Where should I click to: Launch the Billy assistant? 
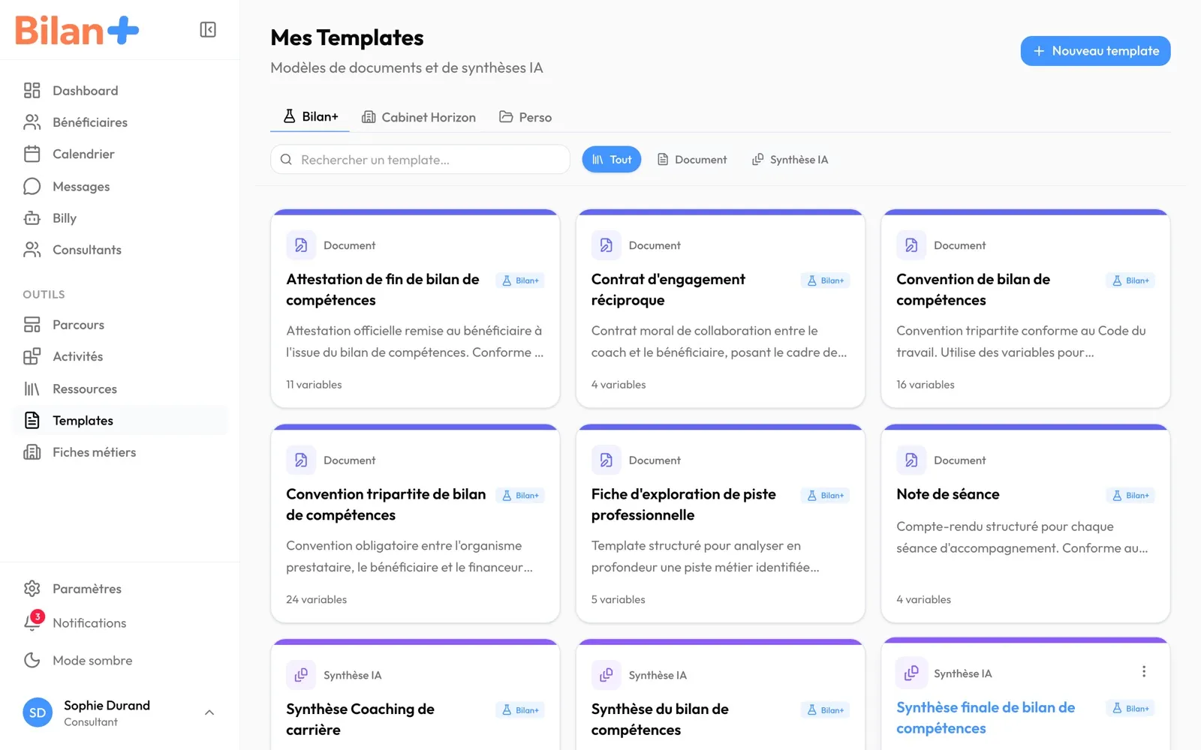120,218
